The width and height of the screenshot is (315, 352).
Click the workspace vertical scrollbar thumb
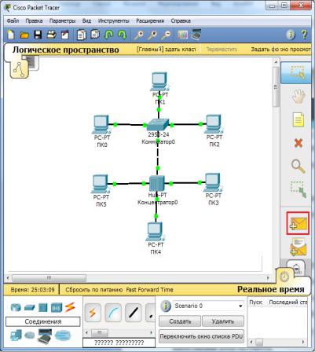pos(276,87)
